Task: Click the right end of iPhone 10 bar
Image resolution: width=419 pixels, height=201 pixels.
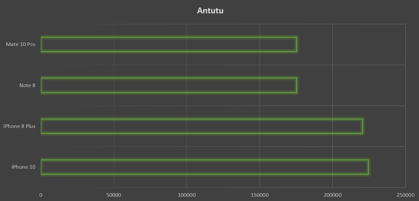Action: tap(368, 167)
